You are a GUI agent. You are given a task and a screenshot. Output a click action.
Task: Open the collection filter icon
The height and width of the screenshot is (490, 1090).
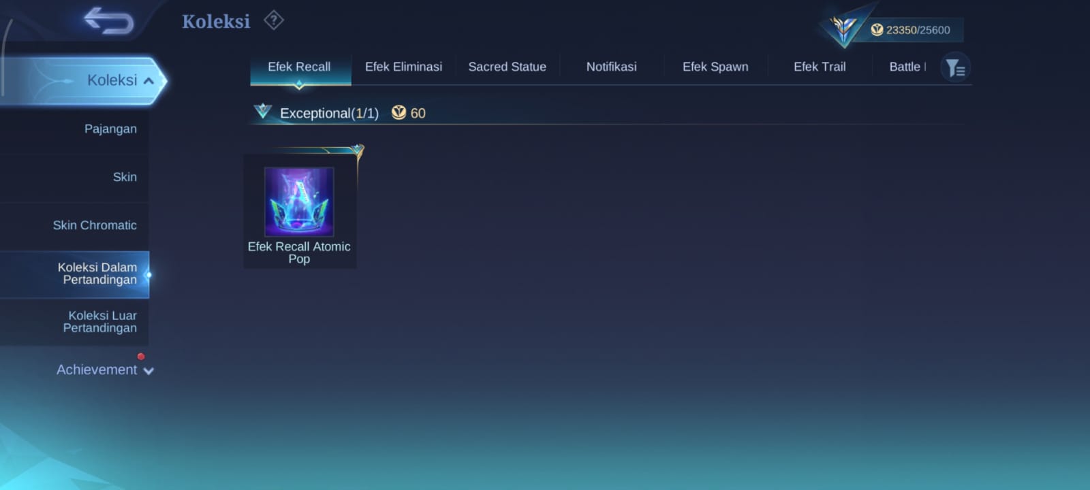click(955, 67)
